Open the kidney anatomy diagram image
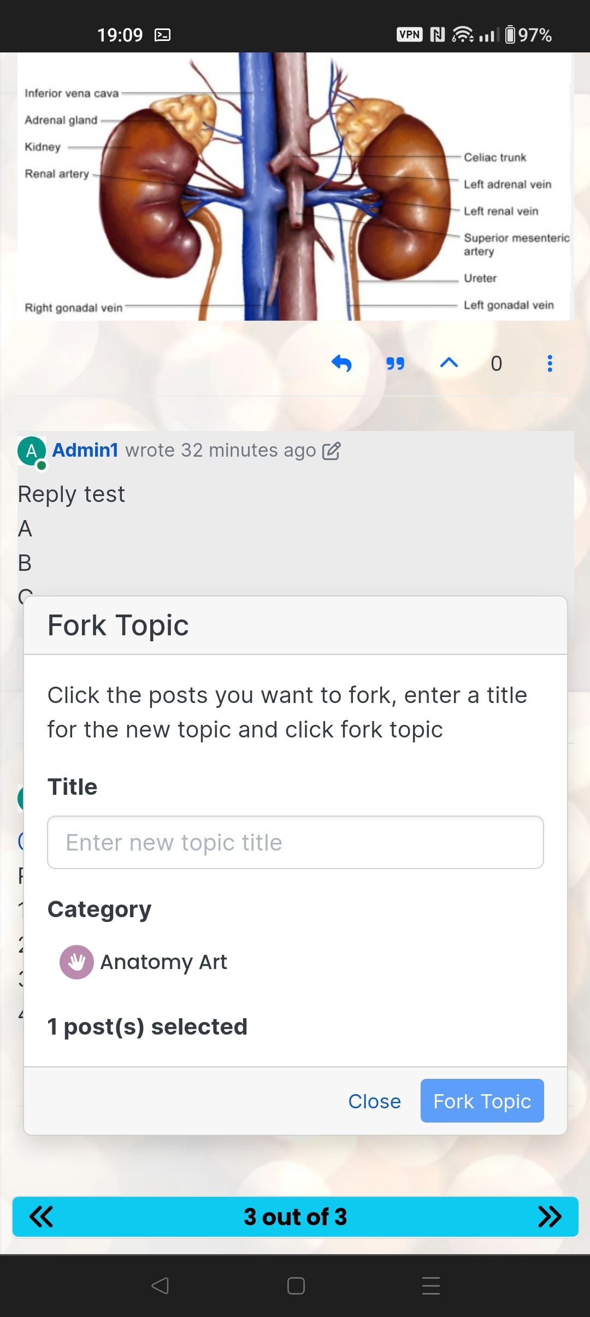This screenshot has width=590, height=1317. (295, 186)
